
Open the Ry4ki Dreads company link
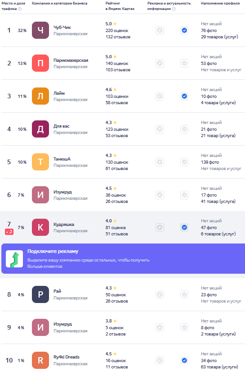click(x=67, y=357)
